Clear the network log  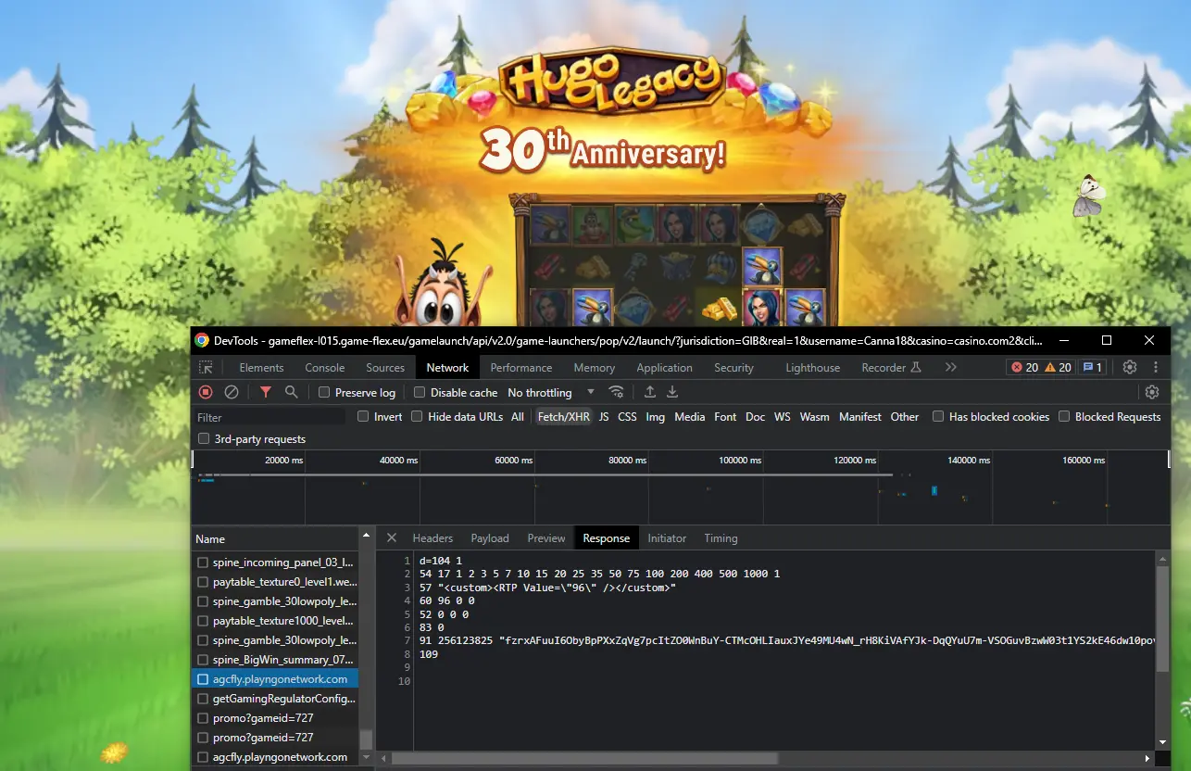pos(232,393)
